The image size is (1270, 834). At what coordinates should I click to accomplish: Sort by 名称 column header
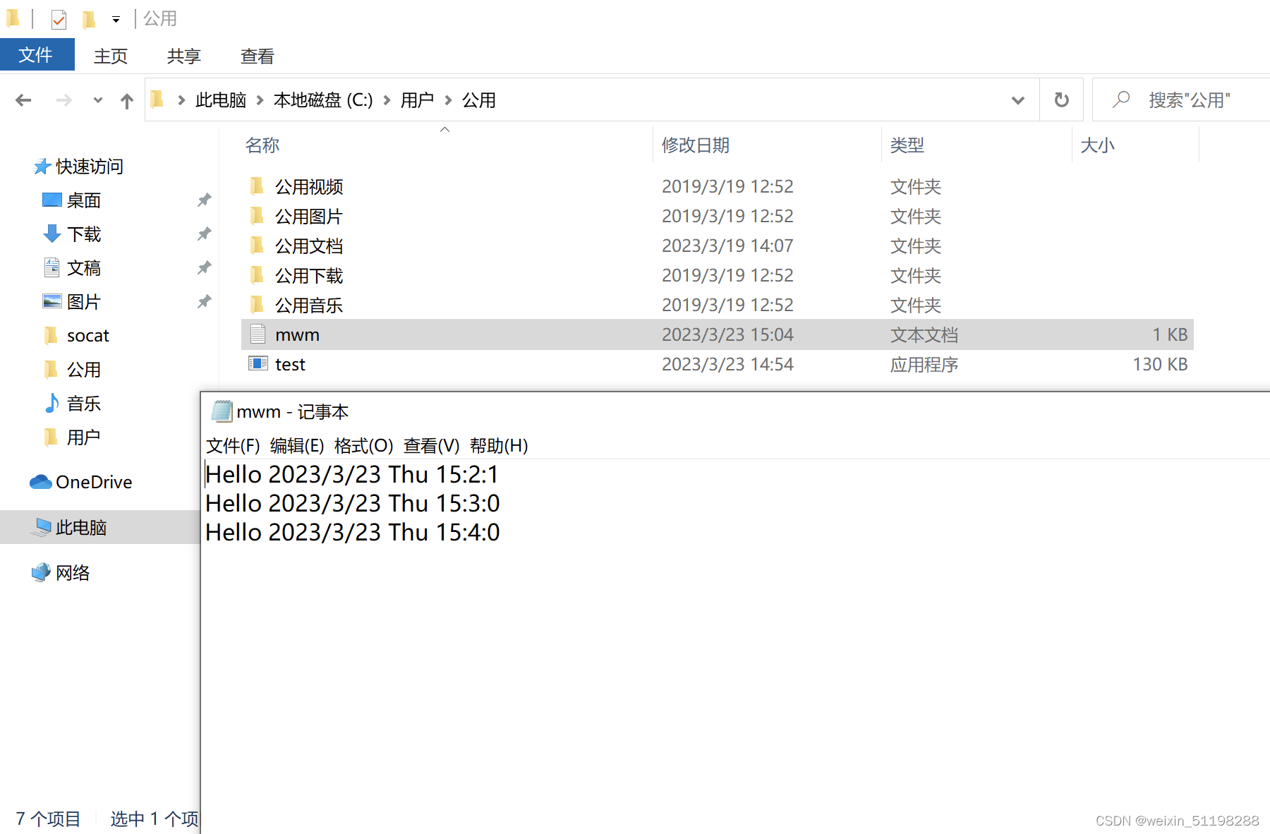262,145
